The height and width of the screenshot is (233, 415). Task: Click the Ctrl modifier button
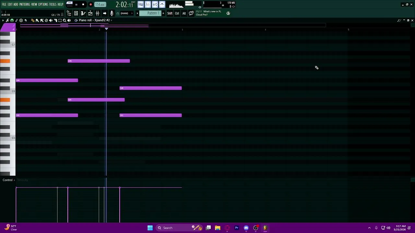point(177,13)
